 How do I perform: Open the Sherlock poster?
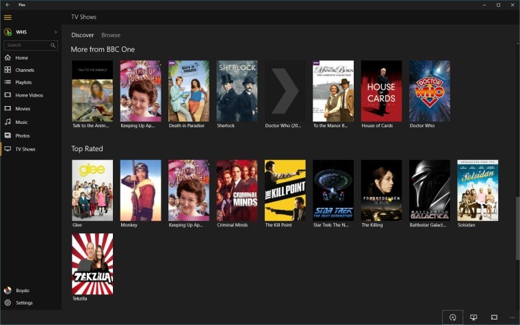(237, 91)
